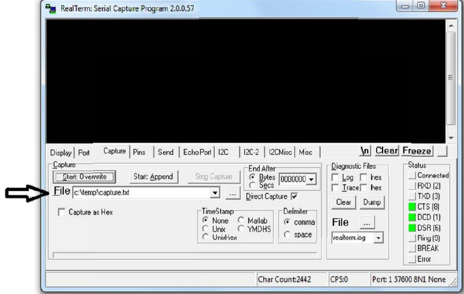Click the green CTS status indicator
The width and height of the screenshot is (464, 294).
click(411, 206)
